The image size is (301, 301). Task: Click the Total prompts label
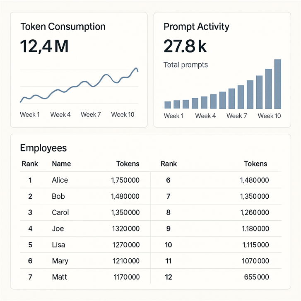pyautogui.click(x=185, y=65)
